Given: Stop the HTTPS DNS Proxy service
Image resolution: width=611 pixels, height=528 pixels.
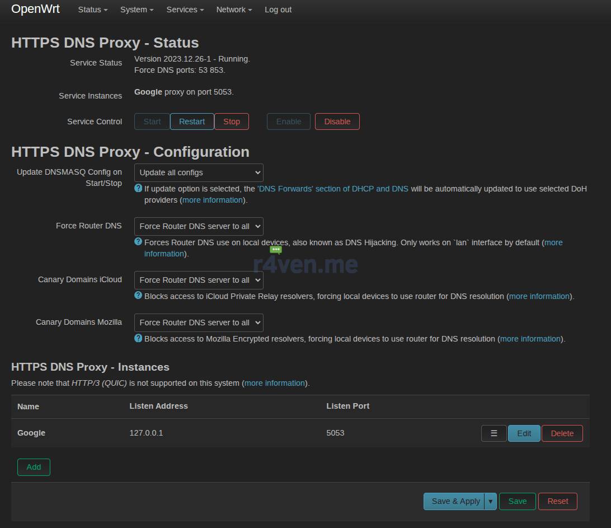Looking at the screenshot, I should coord(232,122).
